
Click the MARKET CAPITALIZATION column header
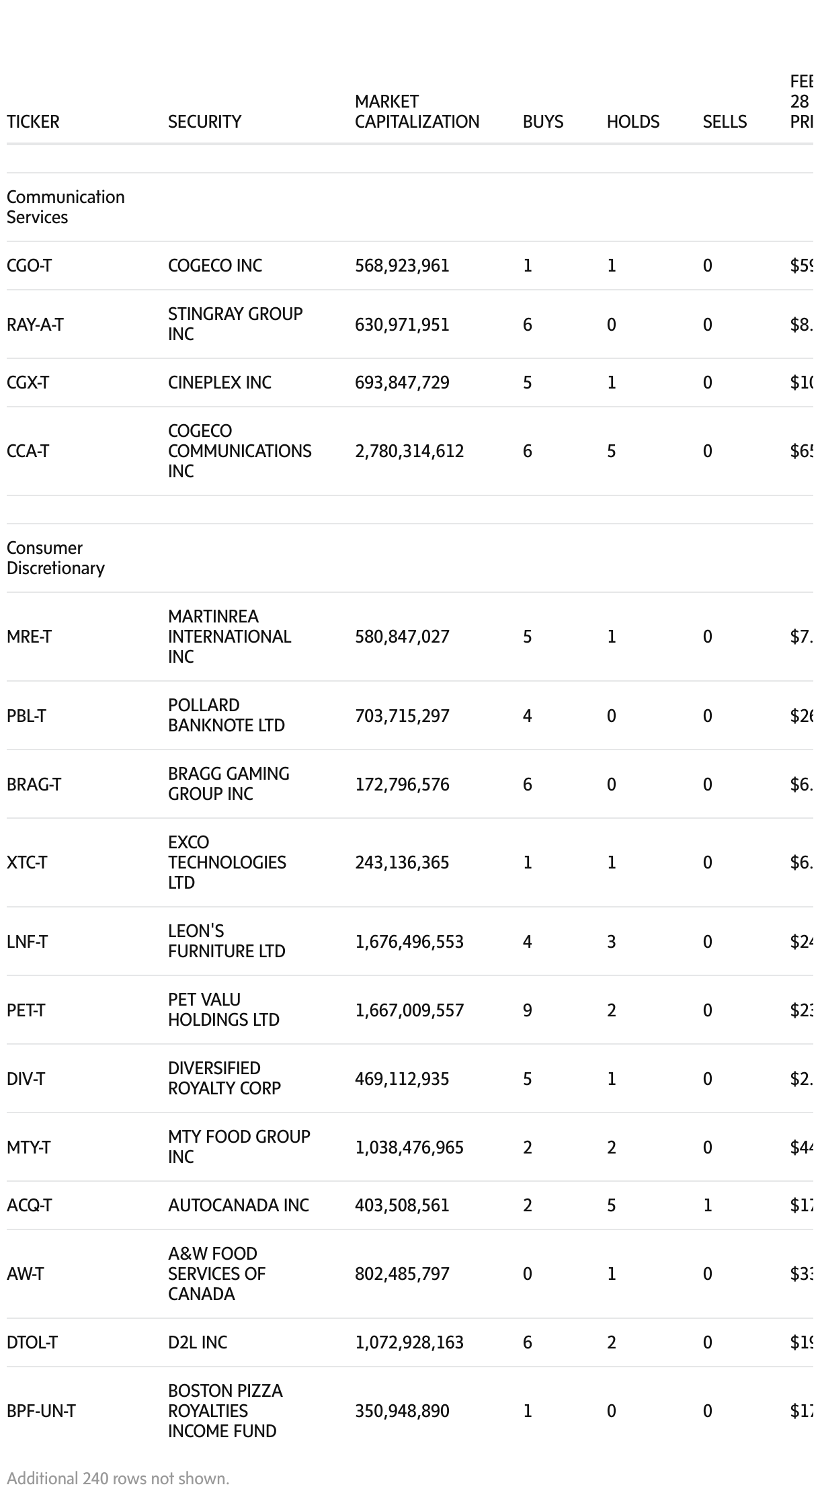coord(417,112)
